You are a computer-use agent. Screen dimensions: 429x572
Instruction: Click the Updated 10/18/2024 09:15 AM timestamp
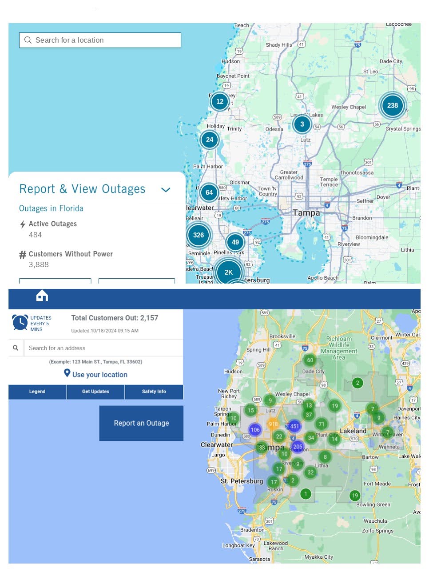click(105, 331)
